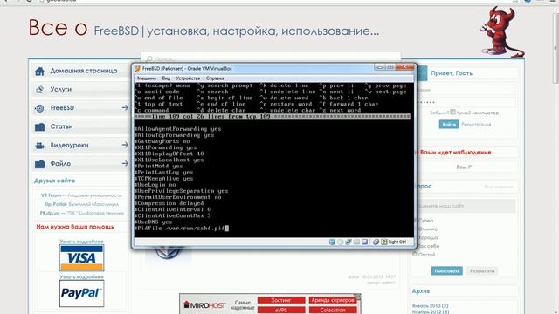
Task: Open the Январь 2013 (2) archive link
Action: pyautogui.click(x=431, y=306)
